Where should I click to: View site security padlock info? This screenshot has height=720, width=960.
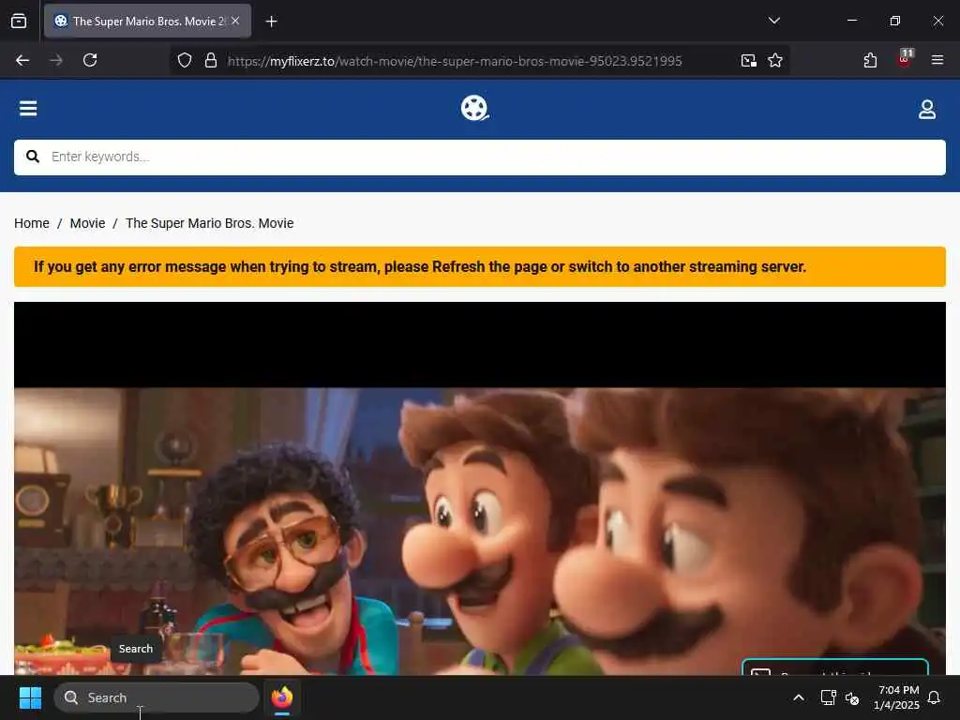click(x=211, y=61)
